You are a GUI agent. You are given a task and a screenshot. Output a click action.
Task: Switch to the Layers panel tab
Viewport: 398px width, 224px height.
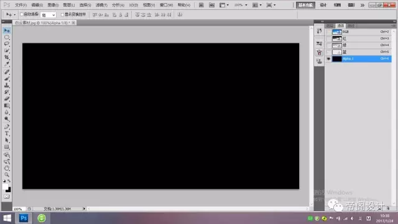330,26
